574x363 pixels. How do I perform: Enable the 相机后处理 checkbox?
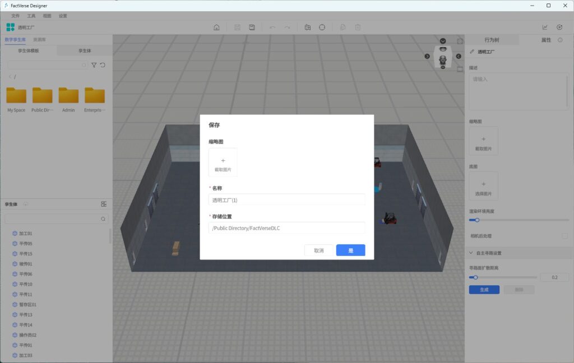[x=564, y=236]
